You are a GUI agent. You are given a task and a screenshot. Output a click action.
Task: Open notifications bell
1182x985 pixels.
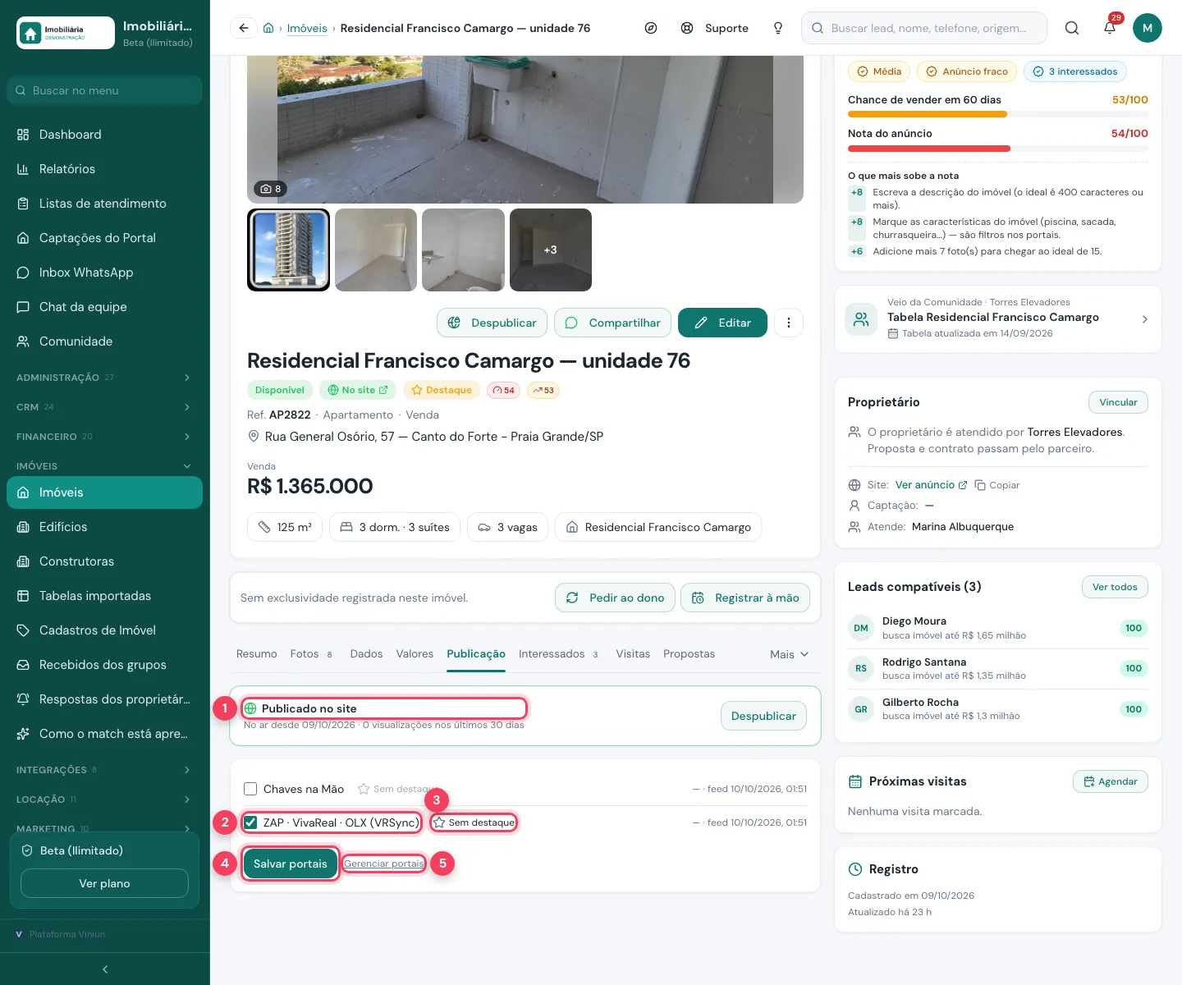1110,28
